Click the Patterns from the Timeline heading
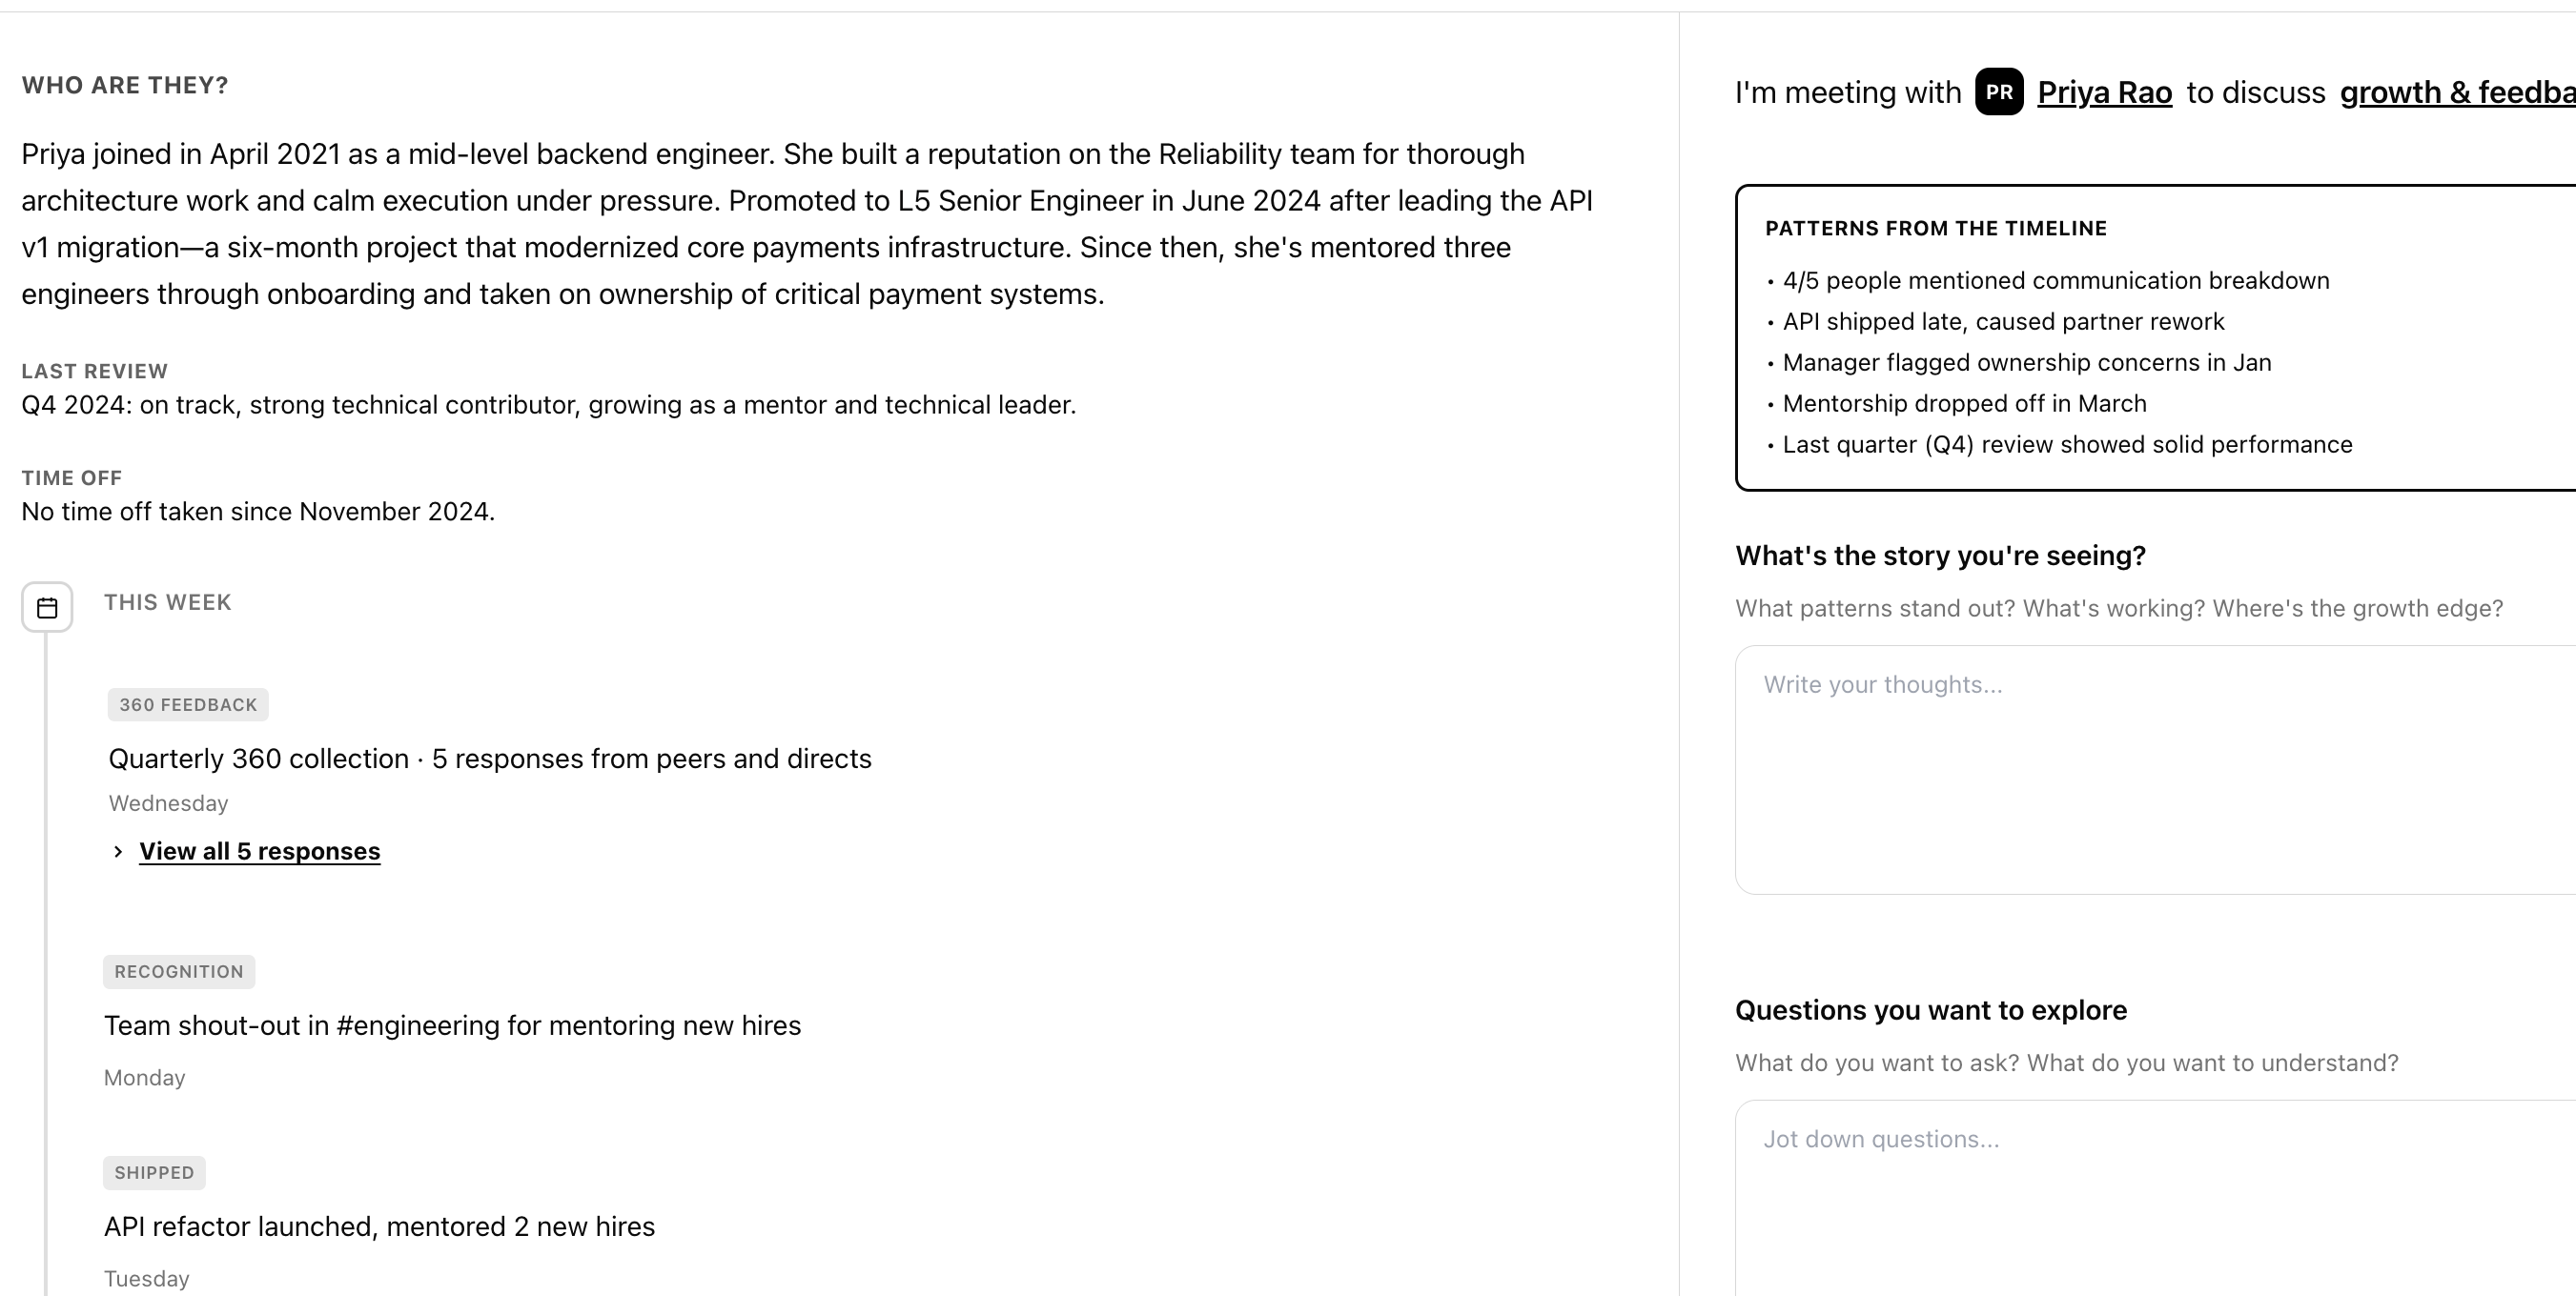Viewport: 2576px width, 1296px height. click(1935, 229)
